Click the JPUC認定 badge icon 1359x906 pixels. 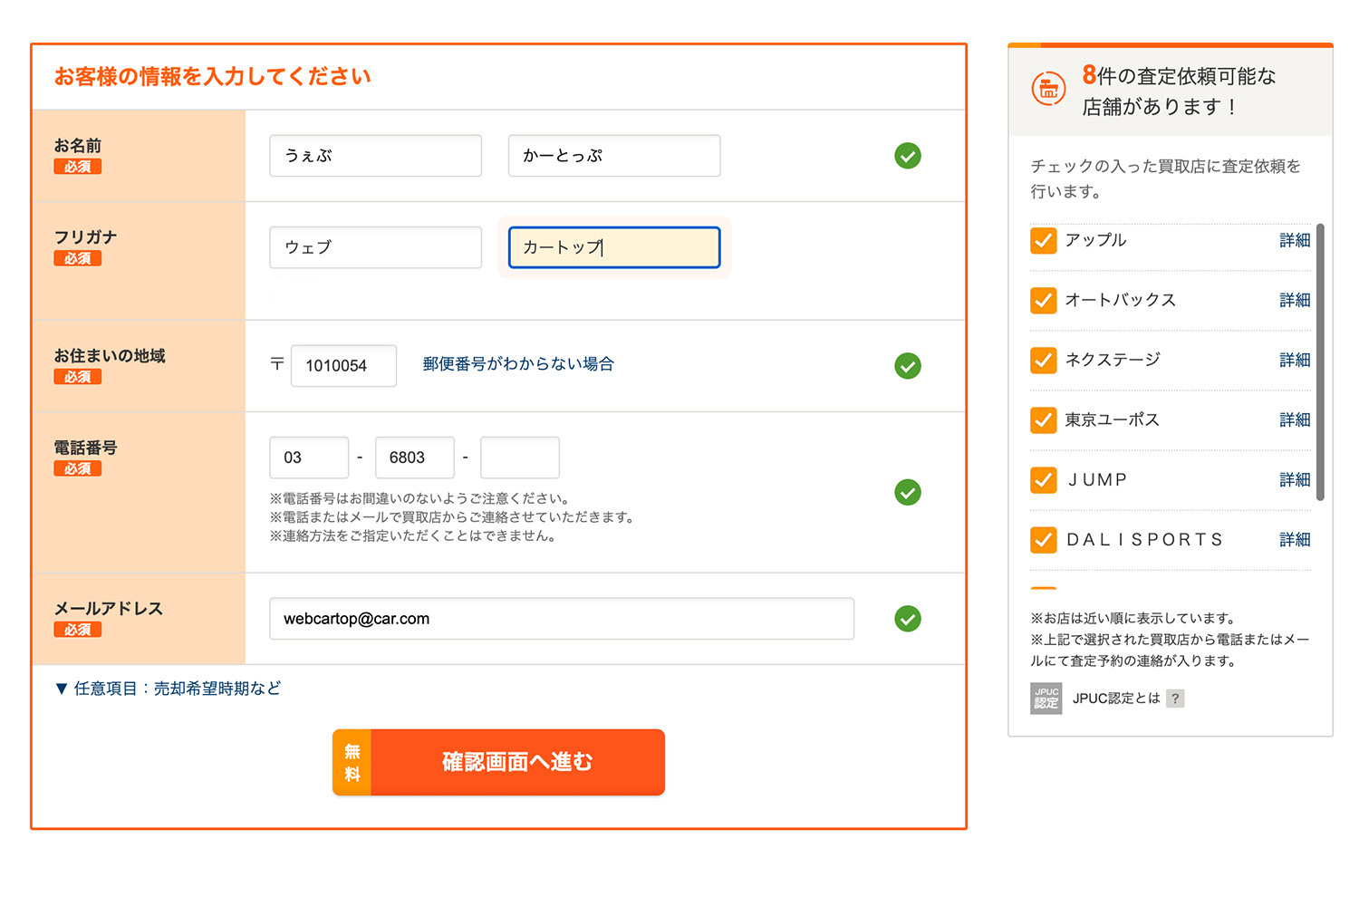click(x=1046, y=699)
